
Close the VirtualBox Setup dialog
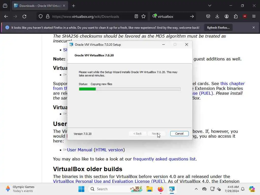tap(187, 44)
